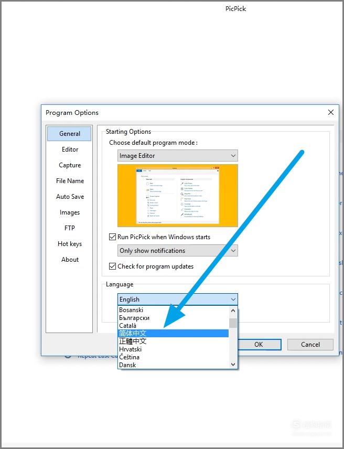Image resolution: width=344 pixels, height=449 pixels.
Task: Click the language list scrollbar thumb
Action: coord(233,323)
